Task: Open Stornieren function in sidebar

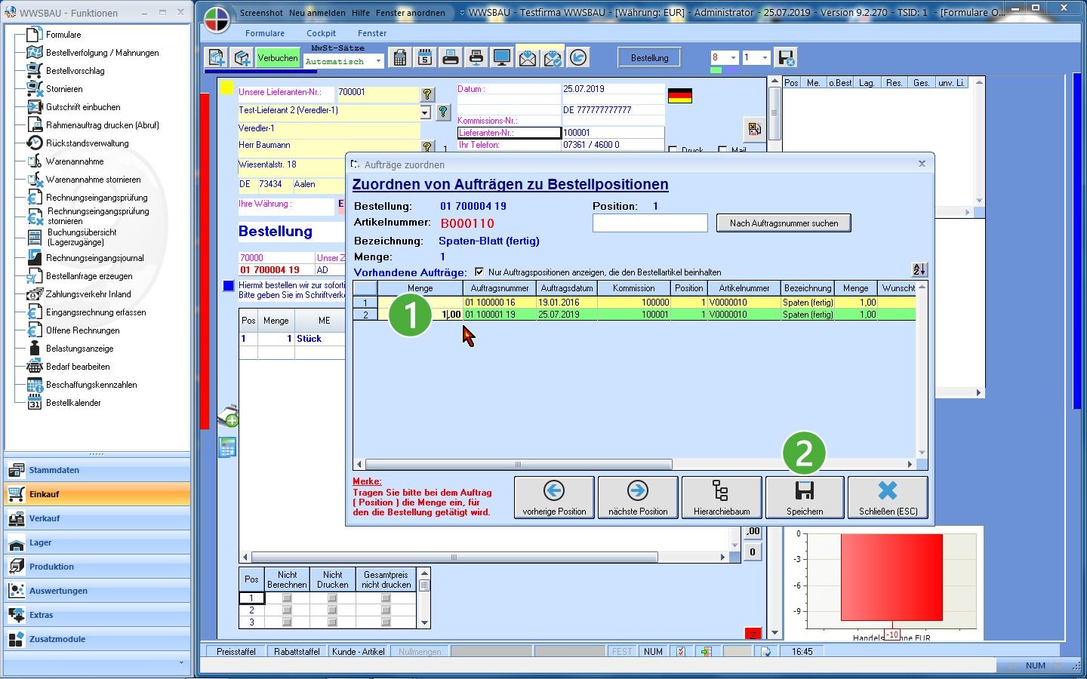Action: (x=64, y=89)
